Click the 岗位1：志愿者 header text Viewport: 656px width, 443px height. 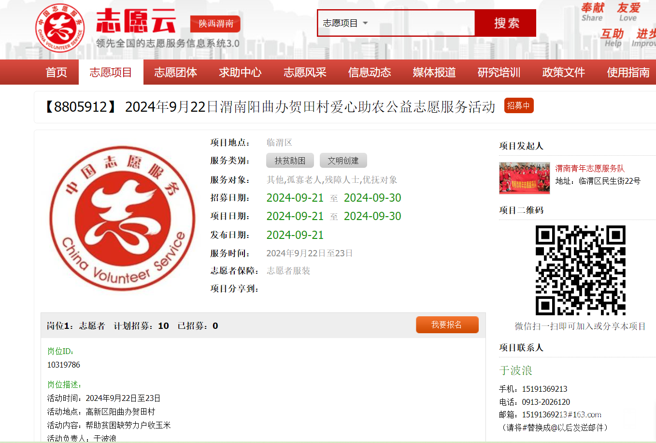[x=76, y=326]
